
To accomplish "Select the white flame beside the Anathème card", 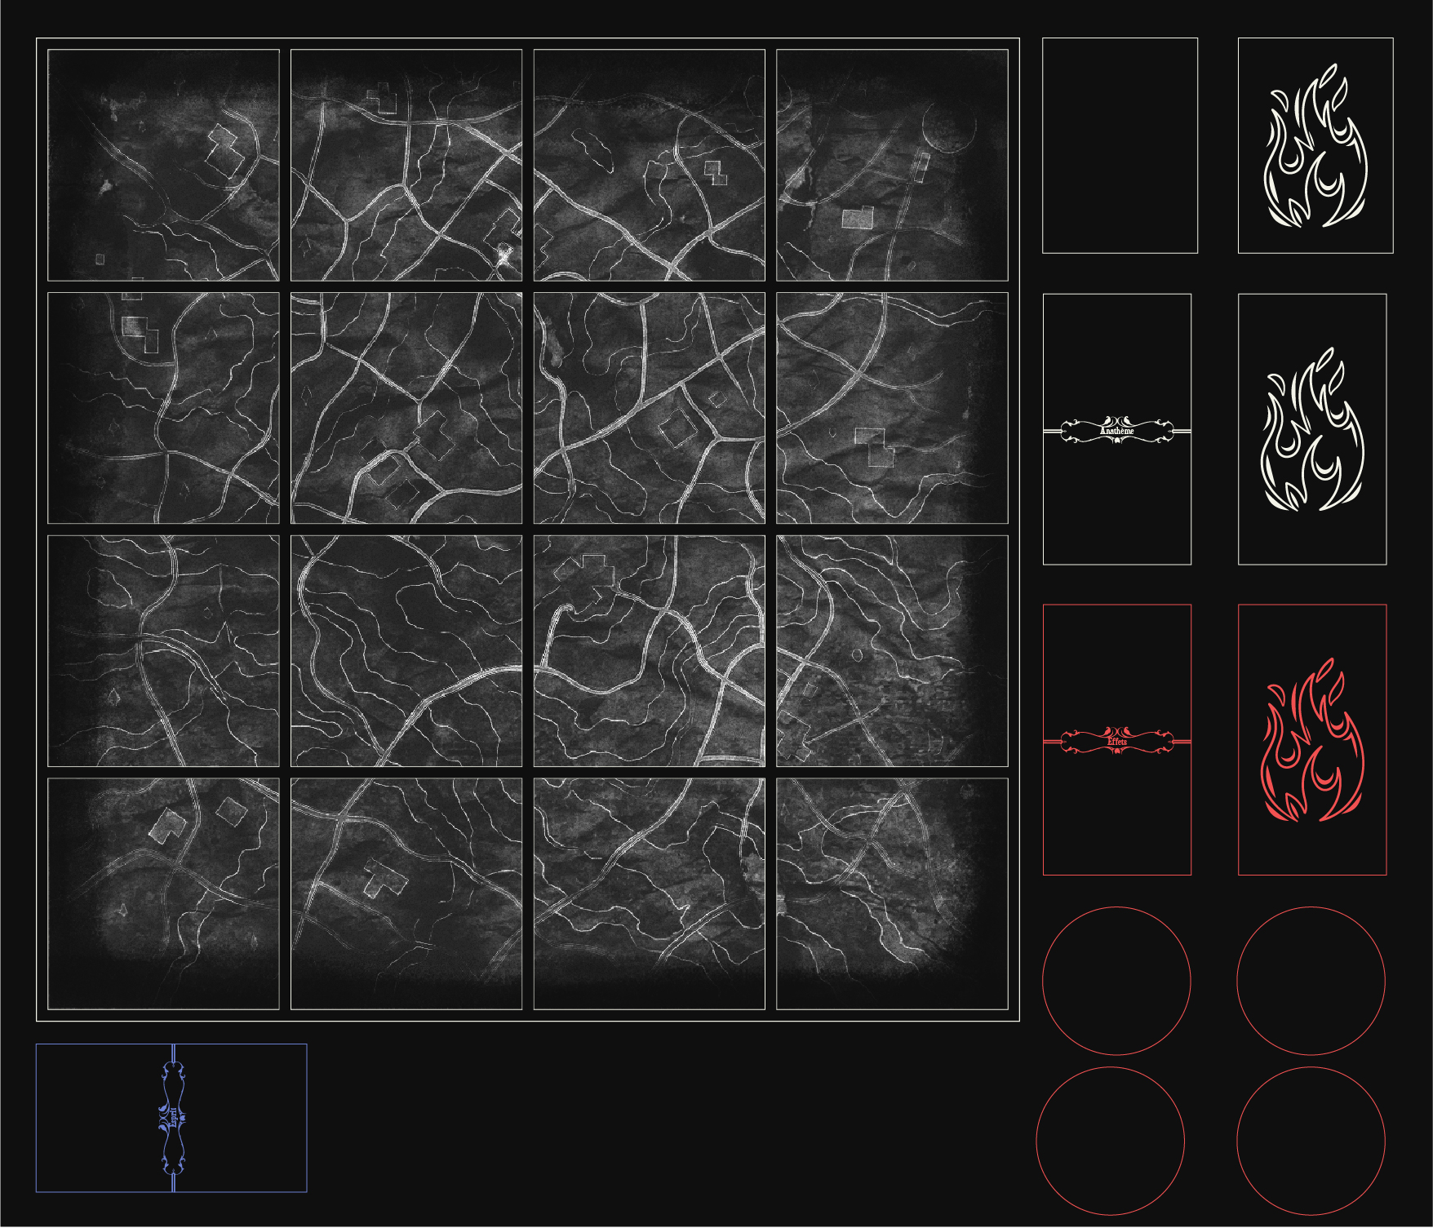I will tap(1312, 429).
